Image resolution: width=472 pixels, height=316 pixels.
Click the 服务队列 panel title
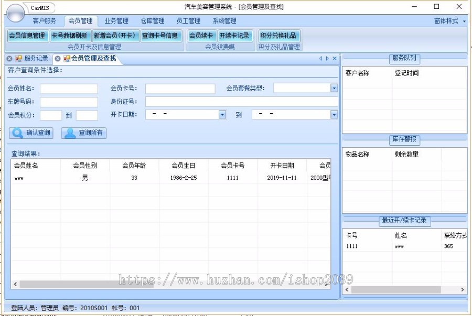pos(404,58)
